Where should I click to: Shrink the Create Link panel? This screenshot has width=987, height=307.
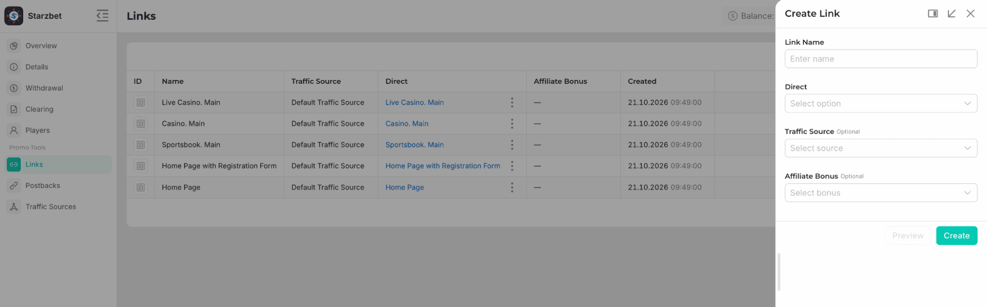point(951,14)
